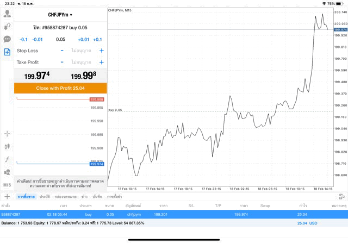Open the CHFJPYm symbol dropdown
Viewport: 348px width, 243px height.
[60, 15]
